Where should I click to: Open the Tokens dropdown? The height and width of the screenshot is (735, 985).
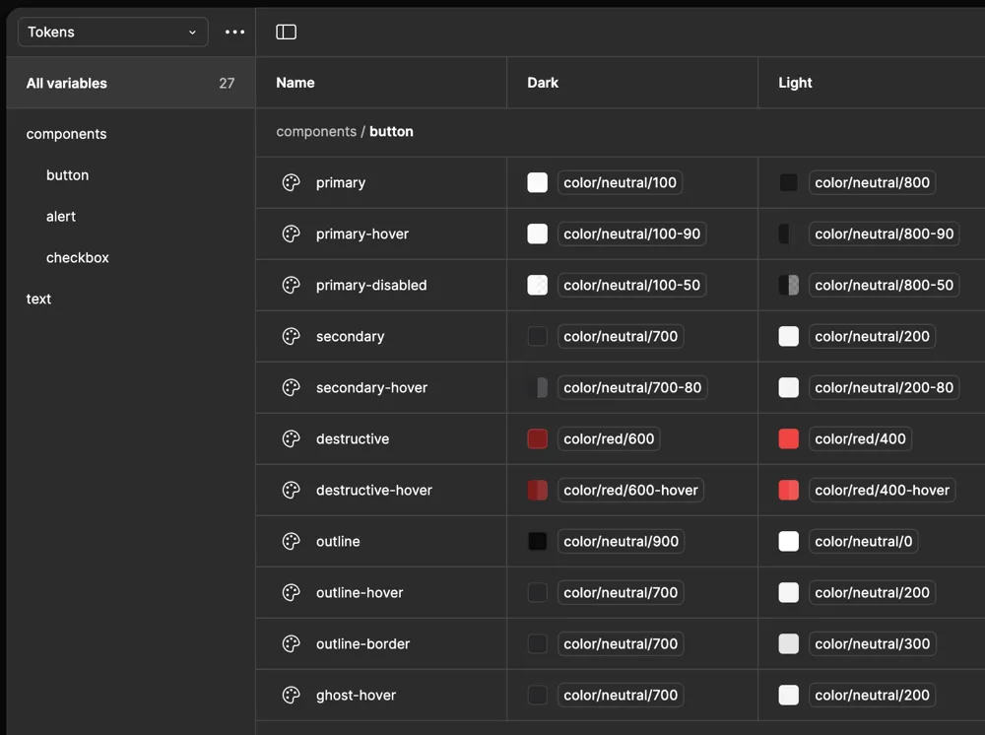pos(111,32)
